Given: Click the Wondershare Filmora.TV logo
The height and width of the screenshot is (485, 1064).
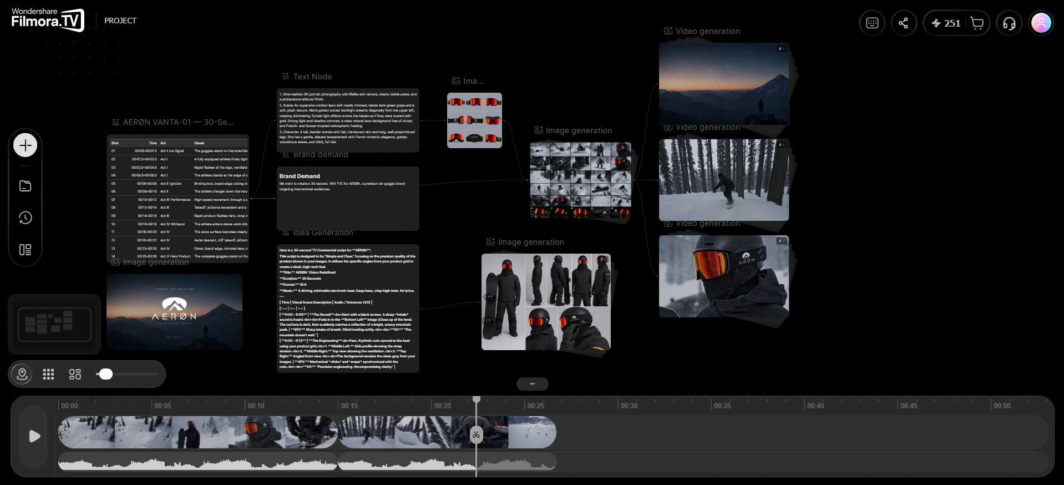Looking at the screenshot, I should (48, 20).
